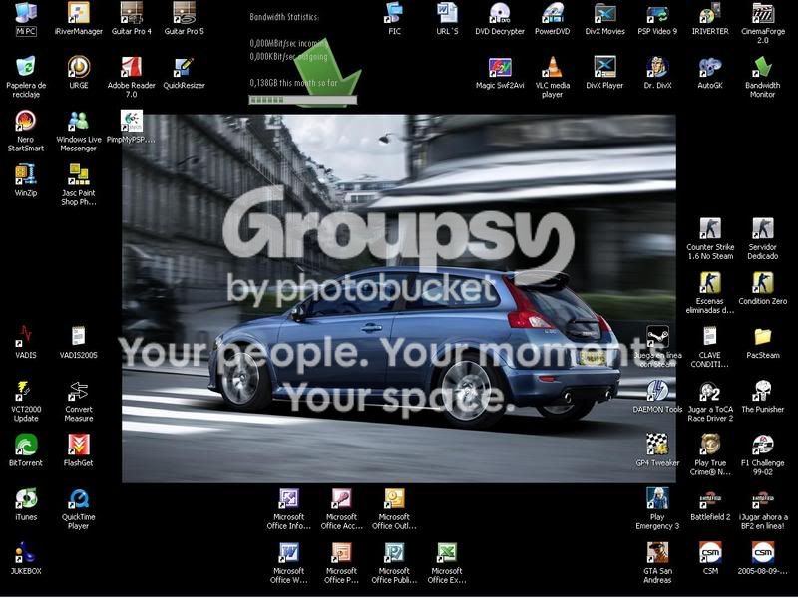
Task: Click the bandwidth usage progress bar
Action: [303, 100]
